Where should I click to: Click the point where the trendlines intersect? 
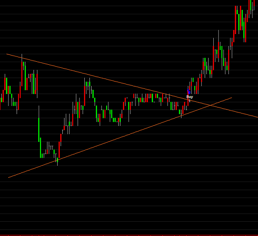[210, 105]
